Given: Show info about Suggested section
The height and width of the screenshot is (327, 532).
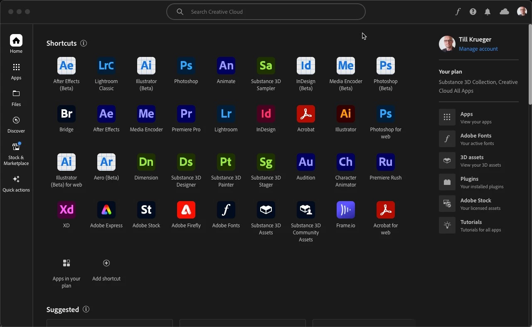Looking at the screenshot, I should (x=86, y=309).
